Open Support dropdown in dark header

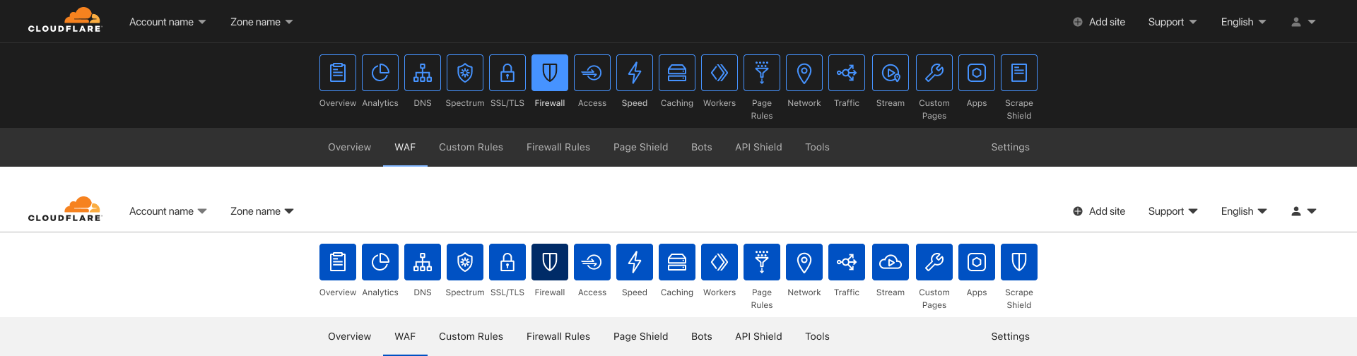coord(1173,22)
